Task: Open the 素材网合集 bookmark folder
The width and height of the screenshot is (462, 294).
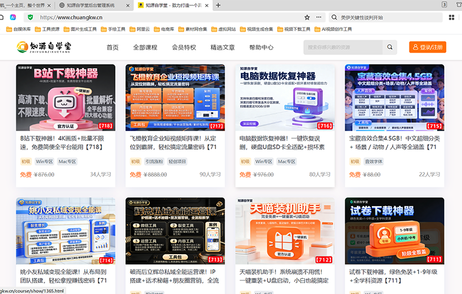Action: point(193,29)
